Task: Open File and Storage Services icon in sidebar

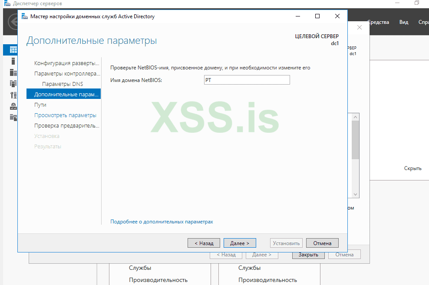Action: pyautogui.click(x=13, y=118)
